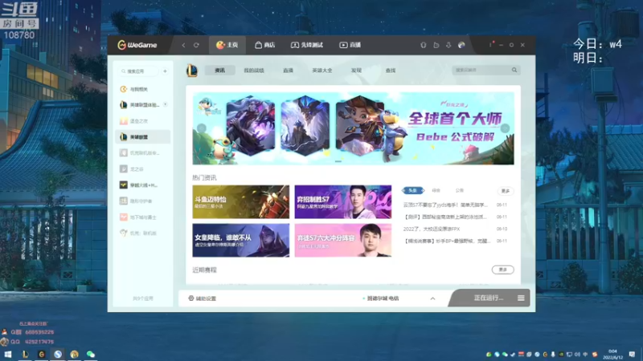This screenshot has width=643, height=361.
Task: Select 地下城与勇士 in the sidebar
Action: (x=143, y=217)
